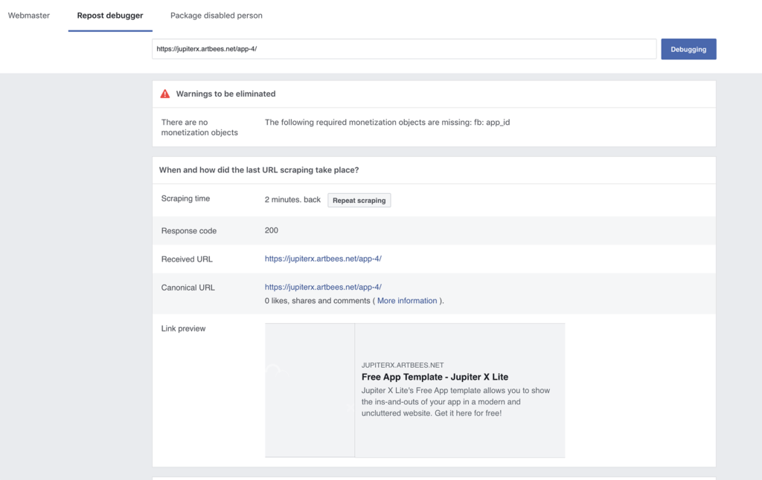The image size is (762, 480).
Task: Click the response code value 200
Action: (x=272, y=231)
